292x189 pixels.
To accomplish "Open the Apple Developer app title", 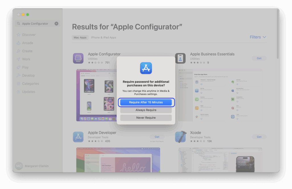I will pyautogui.click(x=102, y=133).
